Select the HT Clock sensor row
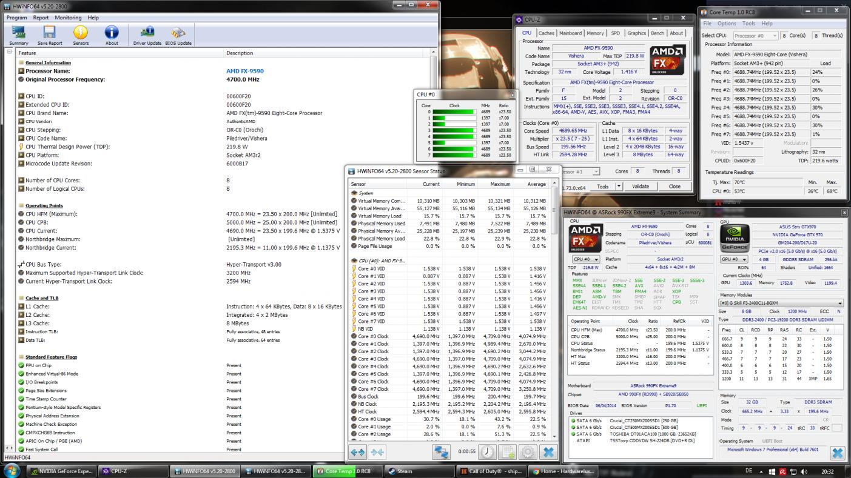851x478 pixels. tap(449, 411)
